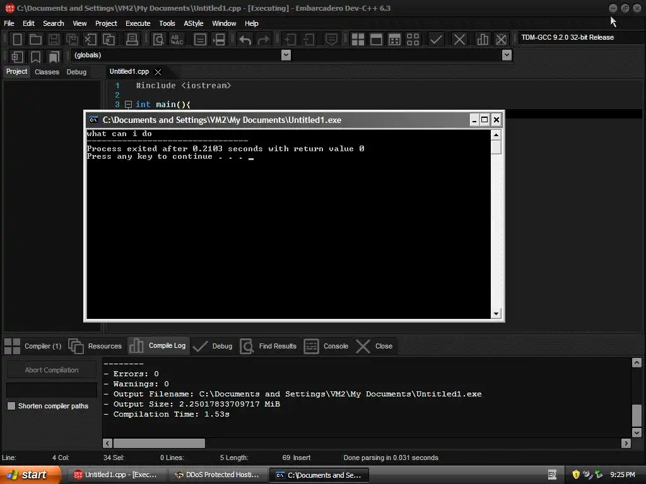Click the security shield tray icon

click(576, 475)
